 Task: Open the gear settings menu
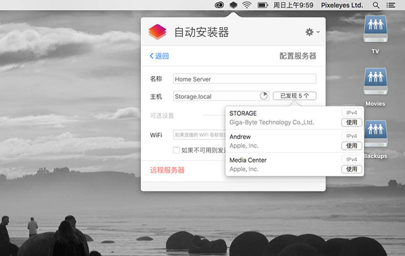click(x=313, y=32)
